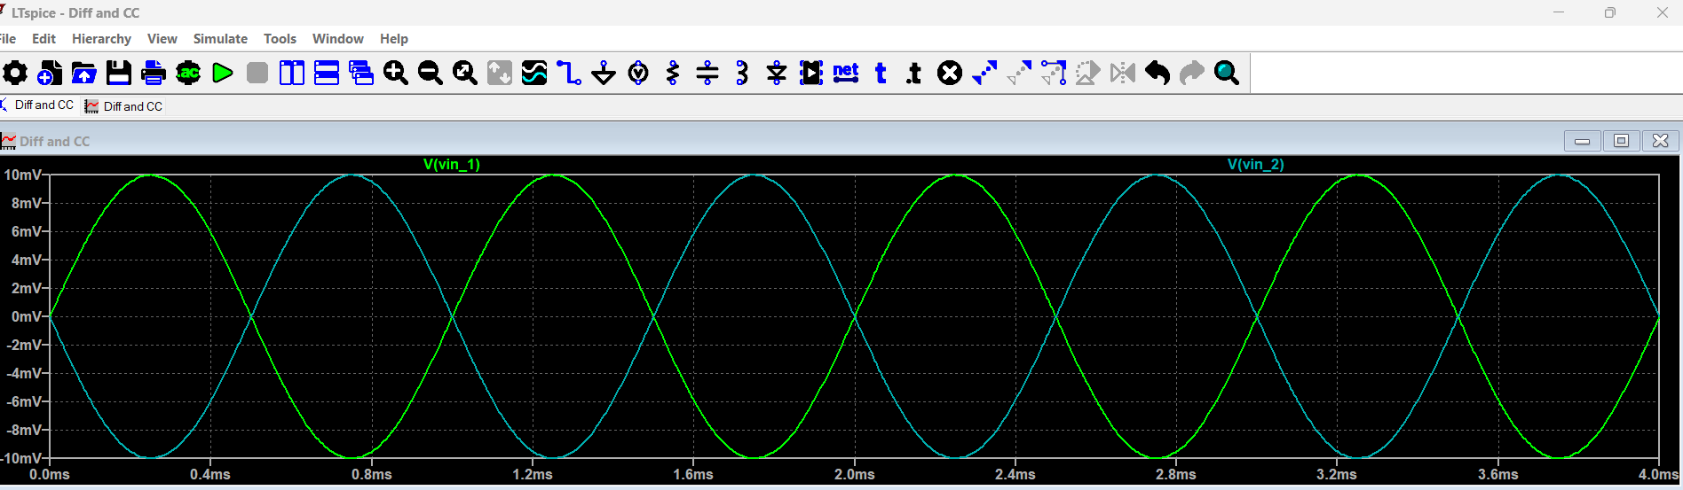Place a resistor component
The height and width of the screenshot is (490, 1683).
(x=673, y=73)
